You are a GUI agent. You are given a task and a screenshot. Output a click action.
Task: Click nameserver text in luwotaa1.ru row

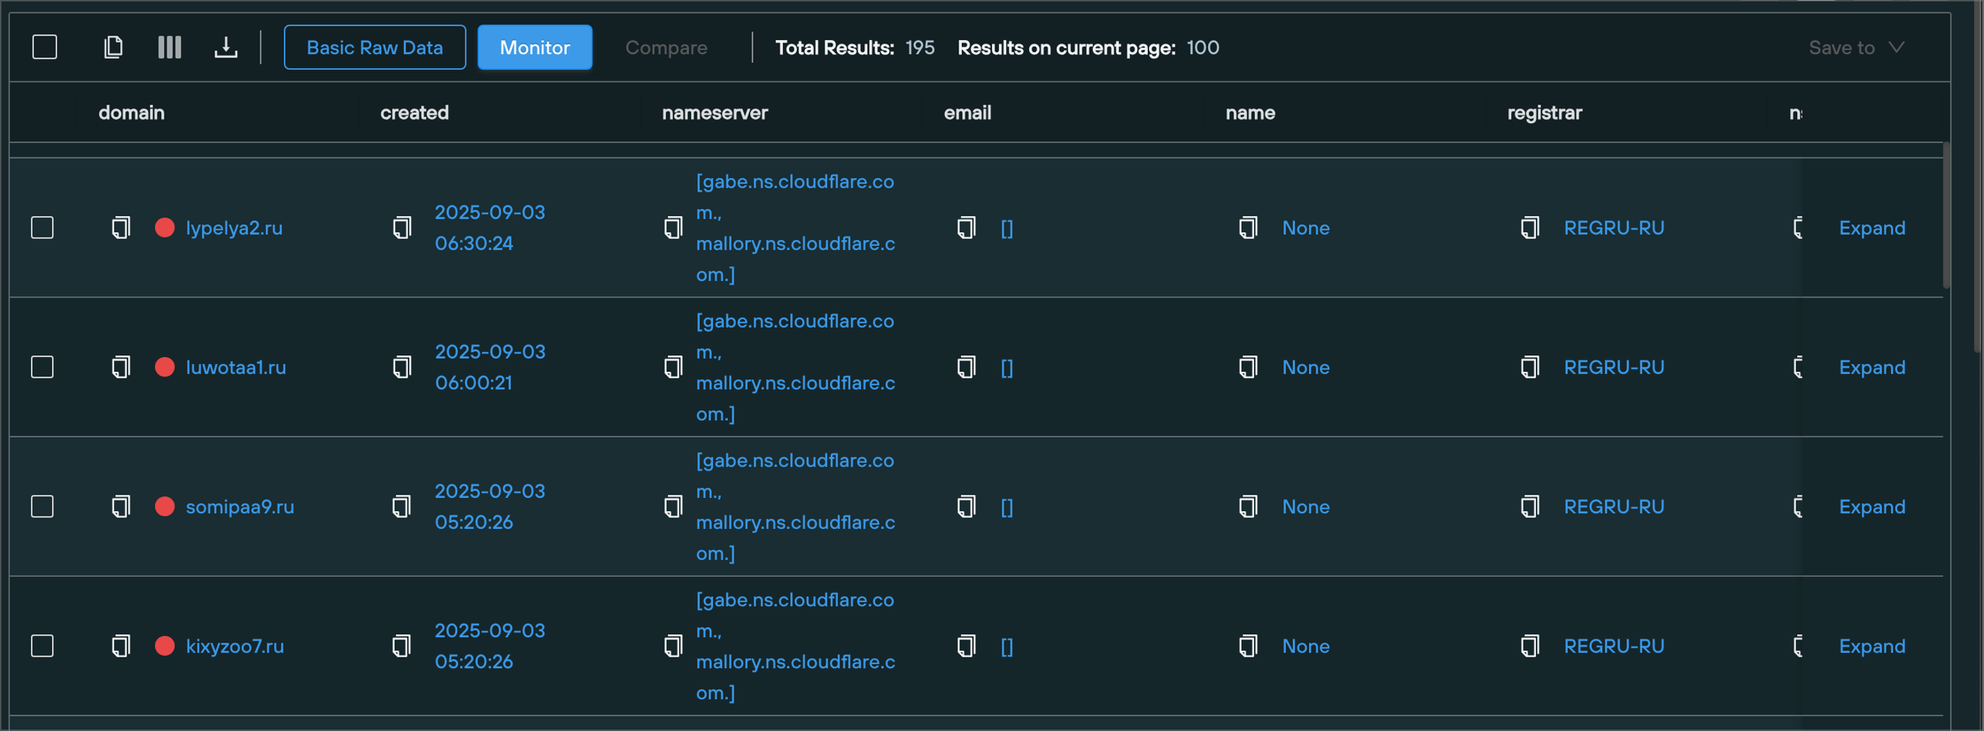[795, 367]
